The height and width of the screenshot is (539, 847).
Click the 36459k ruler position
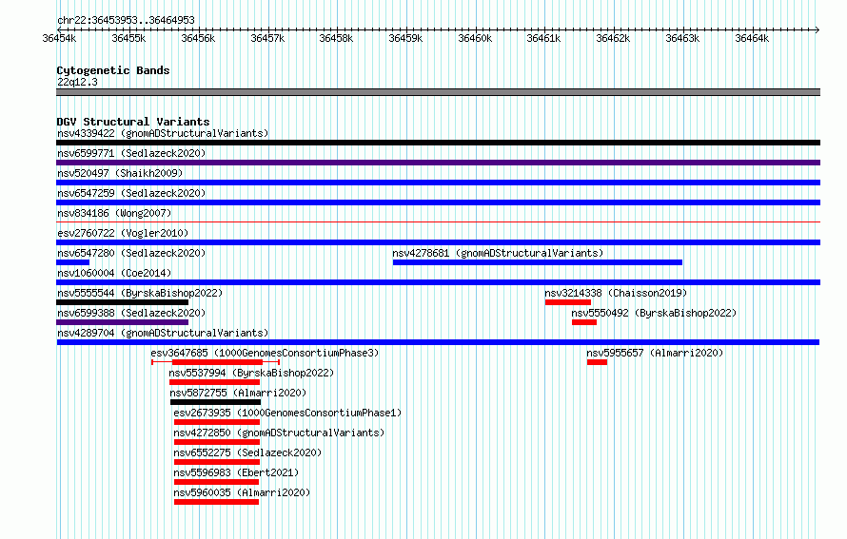click(x=405, y=38)
